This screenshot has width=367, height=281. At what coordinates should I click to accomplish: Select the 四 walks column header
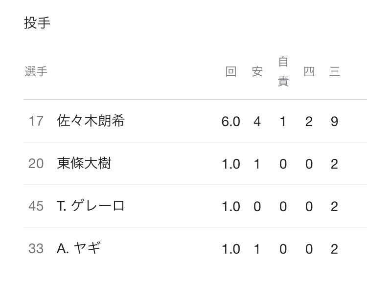click(x=309, y=72)
